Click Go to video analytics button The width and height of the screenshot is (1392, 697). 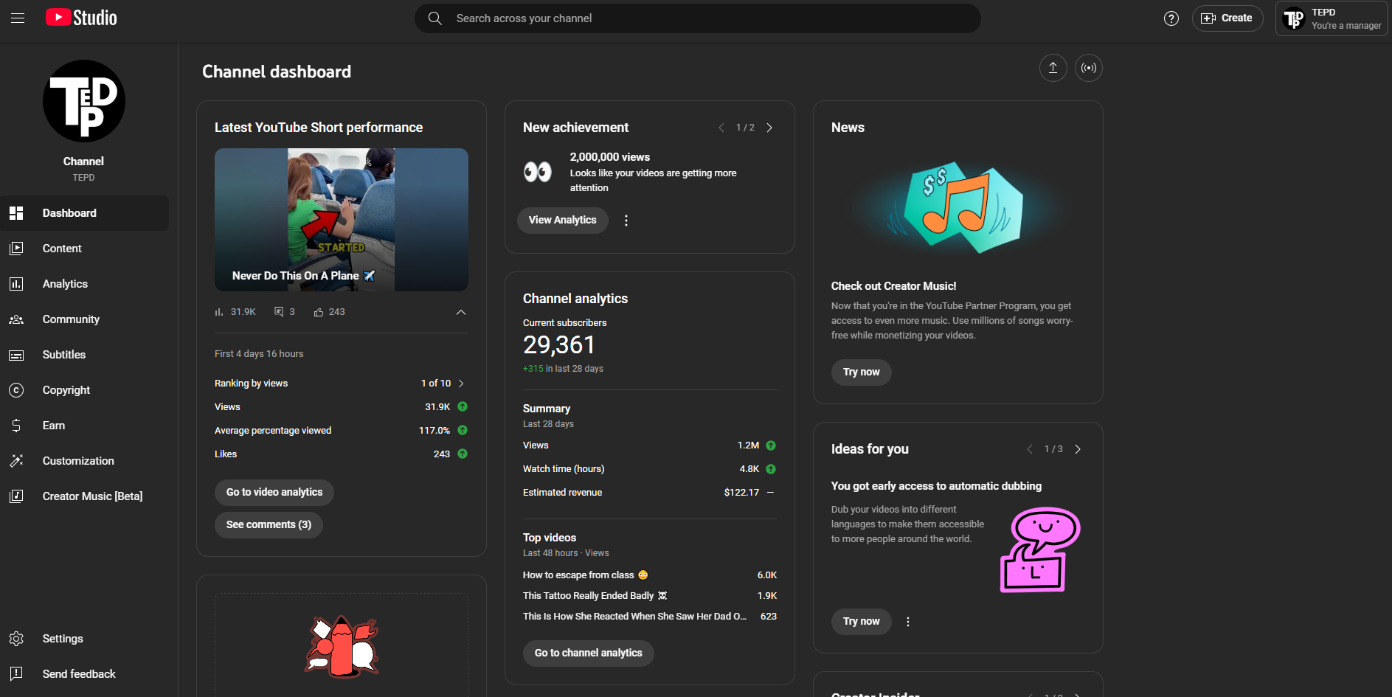click(274, 493)
